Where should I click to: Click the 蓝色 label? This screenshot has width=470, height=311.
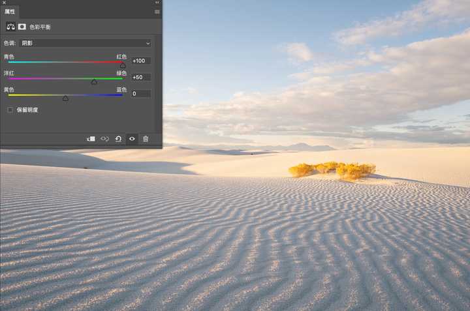pos(121,89)
